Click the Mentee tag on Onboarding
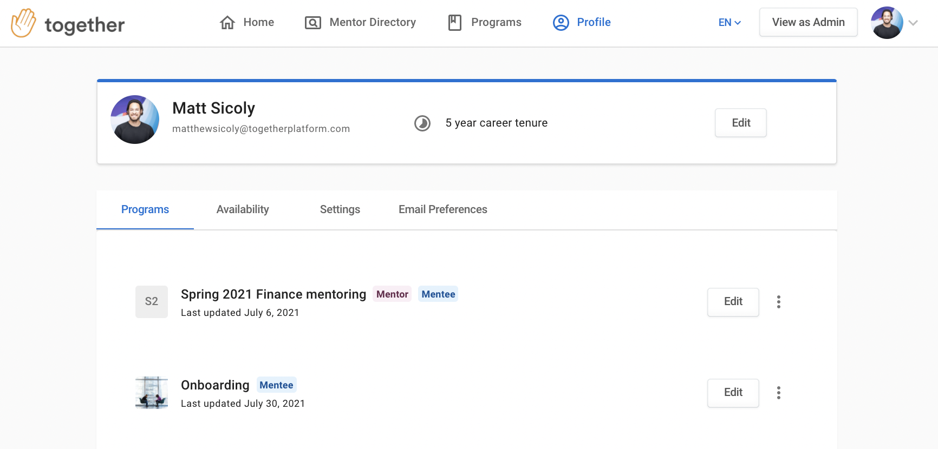Viewport: 938px width, 449px height. coord(276,385)
